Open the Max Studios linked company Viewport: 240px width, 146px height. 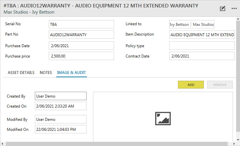(203, 25)
